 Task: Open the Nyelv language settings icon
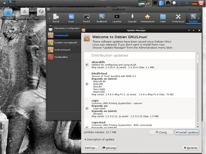71,18
